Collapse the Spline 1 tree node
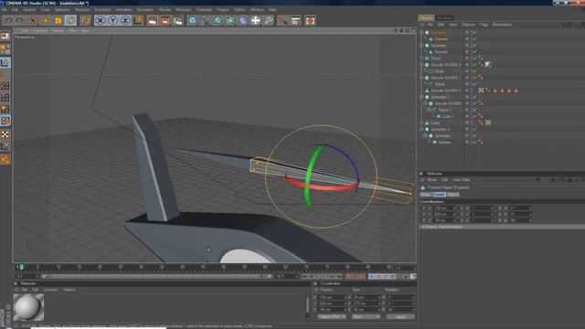This screenshot has height=329, width=585. pyautogui.click(x=429, y=110)
